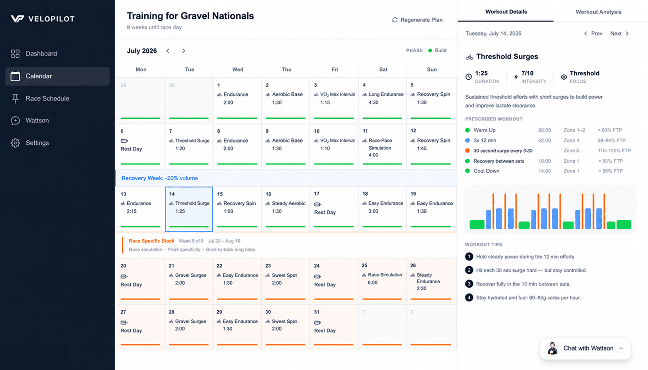The width and height of the screenshot is (648, 370).
Task: Select July 11 Race-Pace Simulation cell
Action: [x=383, y=147]
